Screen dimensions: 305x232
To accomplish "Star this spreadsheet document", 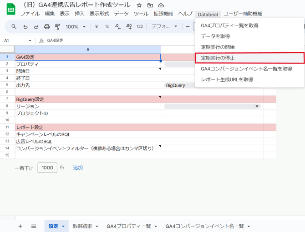I will coord(139,5).
